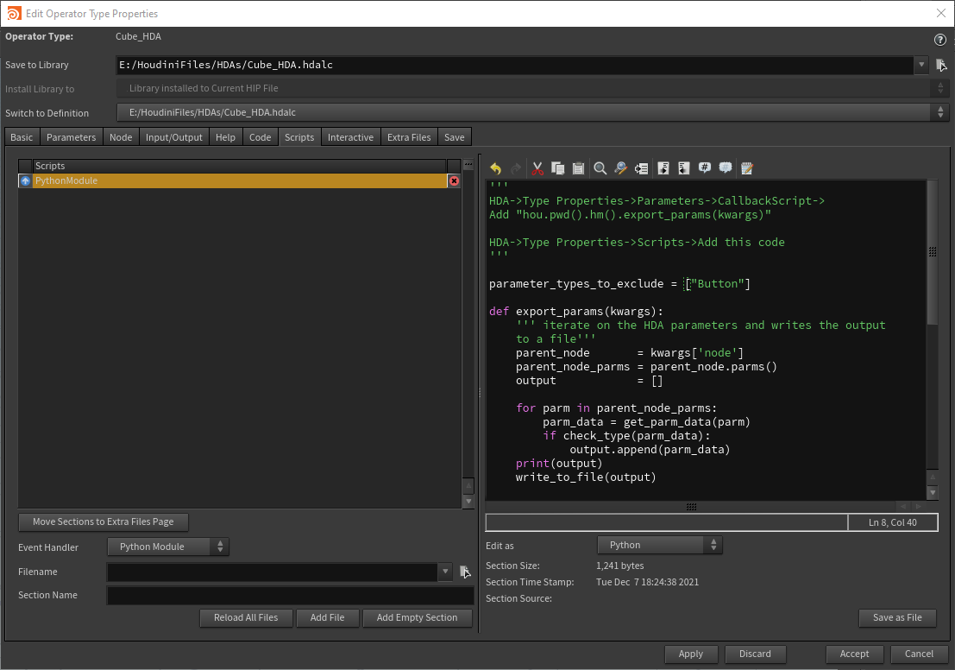Screen dimensions: 955x670
Task: Click the editor status message field
Action: click(666, 522)
